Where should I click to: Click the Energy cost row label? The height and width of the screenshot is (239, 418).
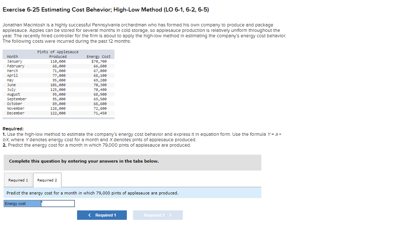(x=23, y=204)
